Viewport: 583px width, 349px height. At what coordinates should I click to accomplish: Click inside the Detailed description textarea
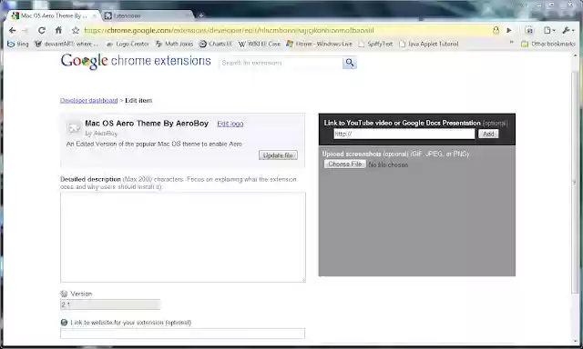click(x=183, y=237)
